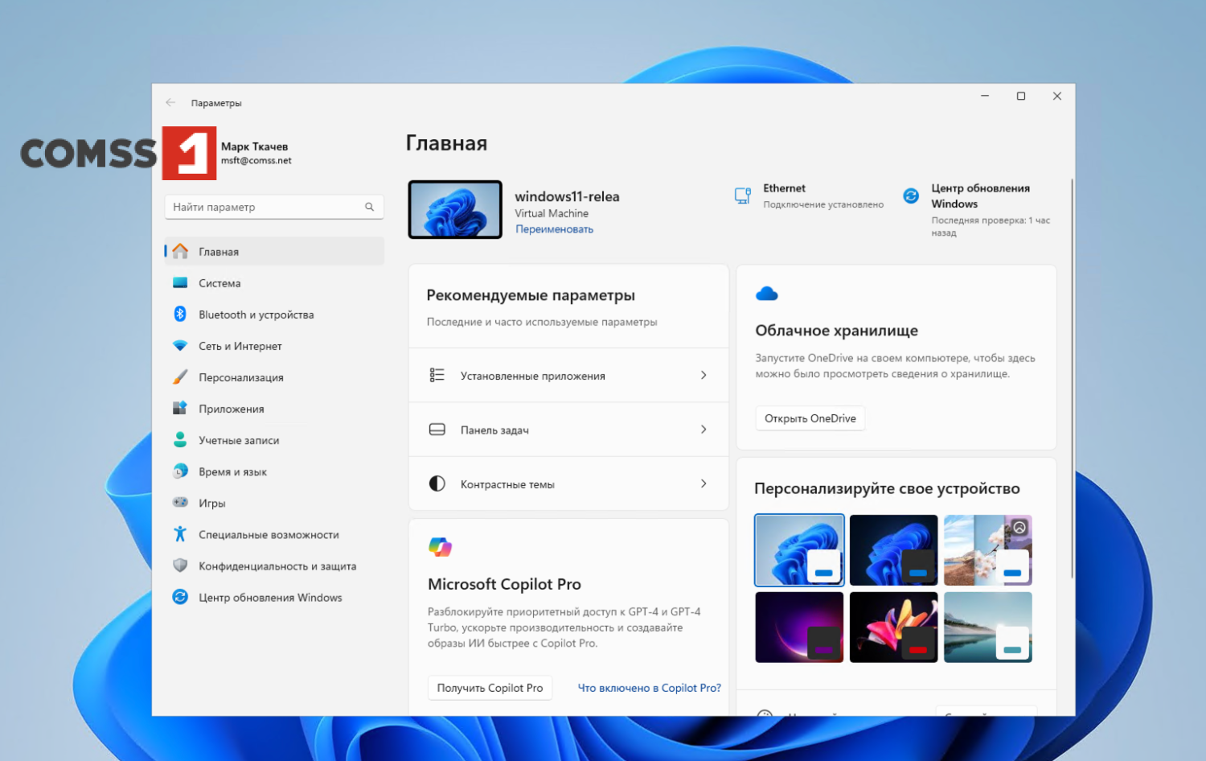This screenshot has height=761, width=1206.
Task: Click the device wallpaper preview thumbnail
Action: [455, 209]
